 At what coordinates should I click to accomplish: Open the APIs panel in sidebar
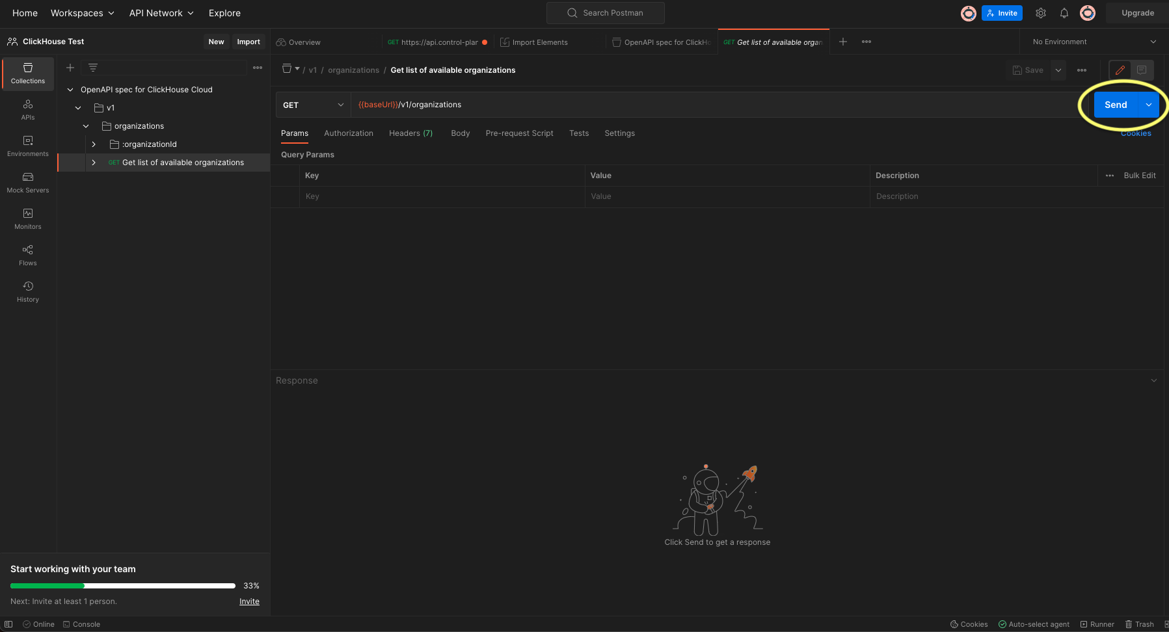click(27, 109)
